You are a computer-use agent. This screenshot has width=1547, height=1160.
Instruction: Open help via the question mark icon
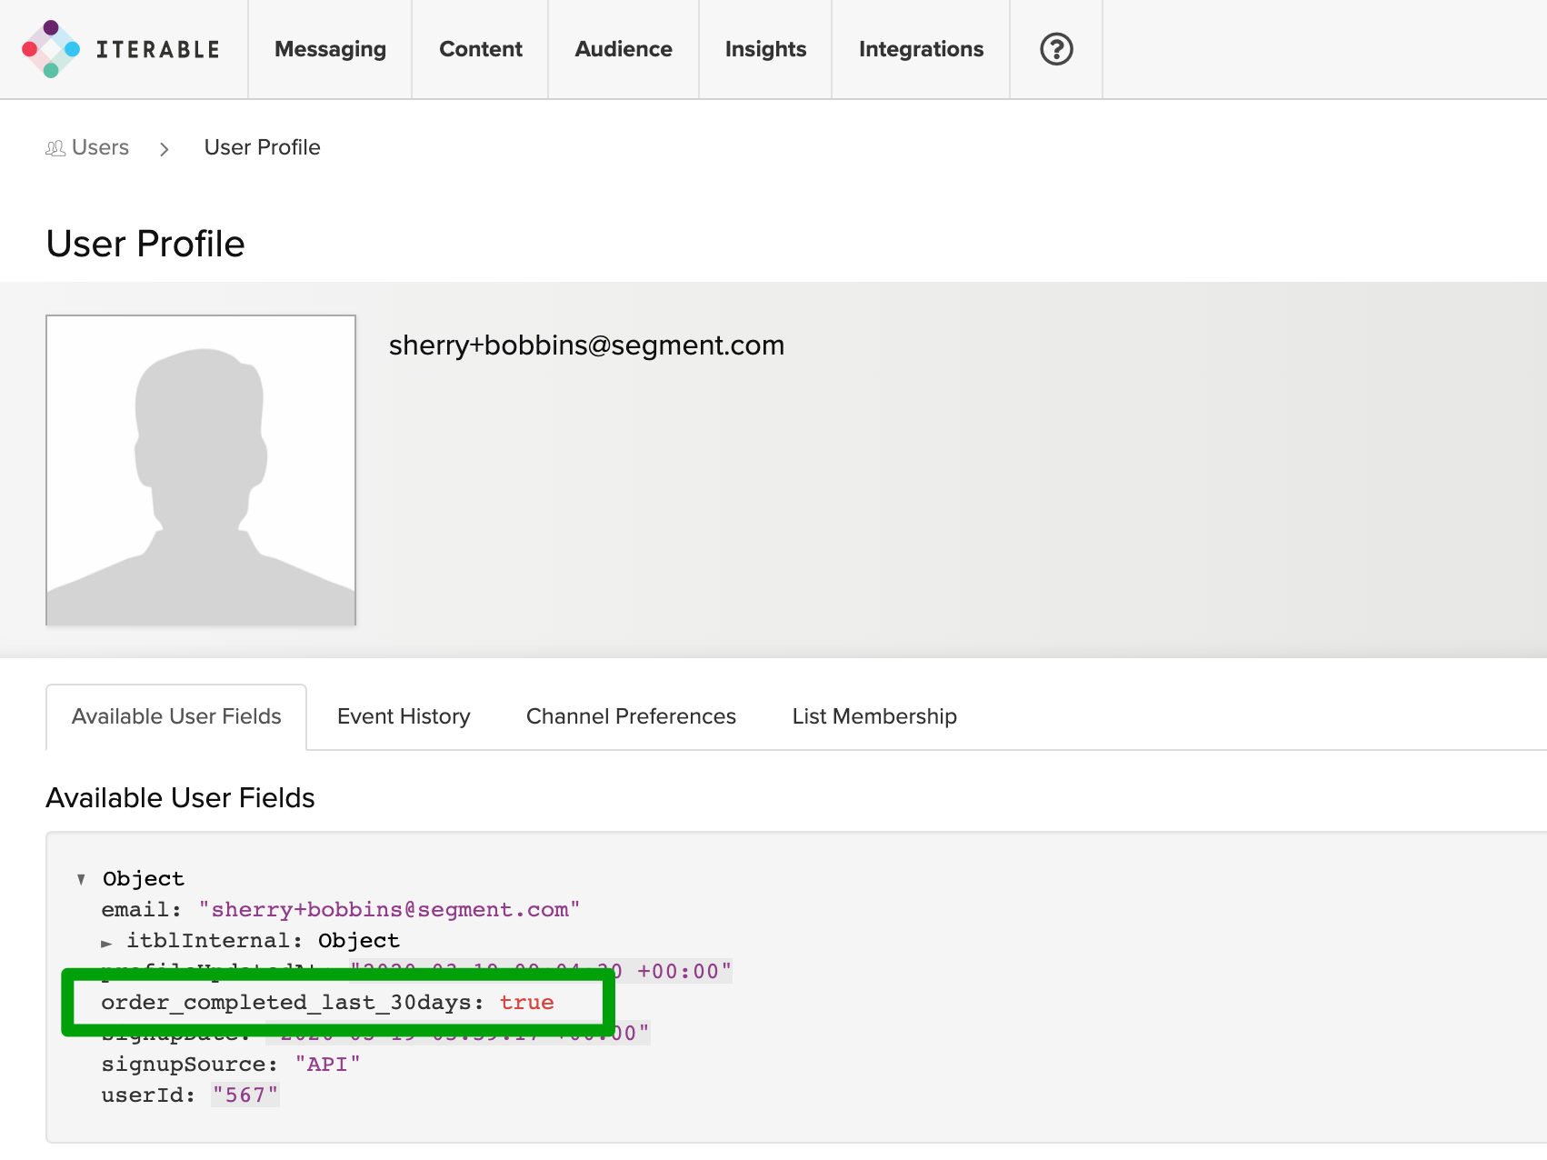pos(1054,49)
